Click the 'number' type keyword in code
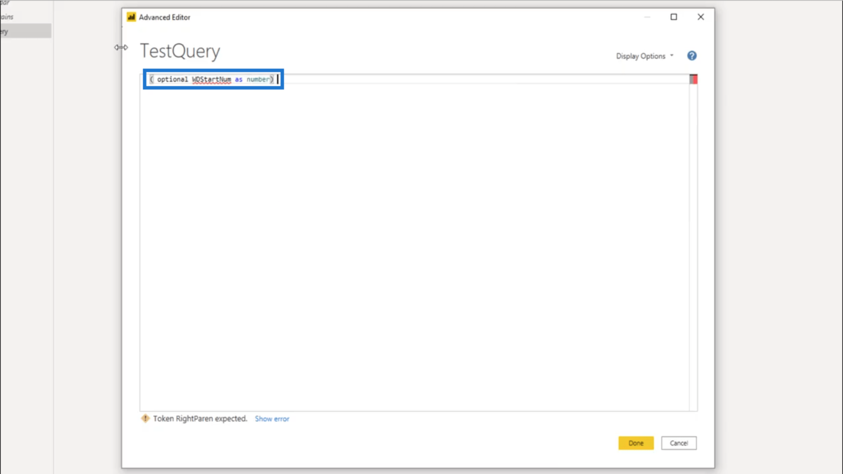Image resolution: width=843 pixels, height=474 pixels. coord(258,79)
